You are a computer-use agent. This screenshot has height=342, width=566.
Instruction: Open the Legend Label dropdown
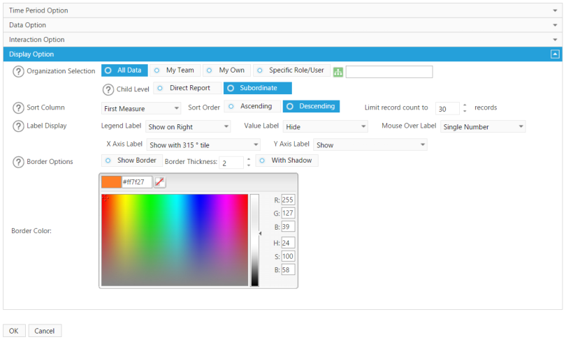tap(188, 127)
